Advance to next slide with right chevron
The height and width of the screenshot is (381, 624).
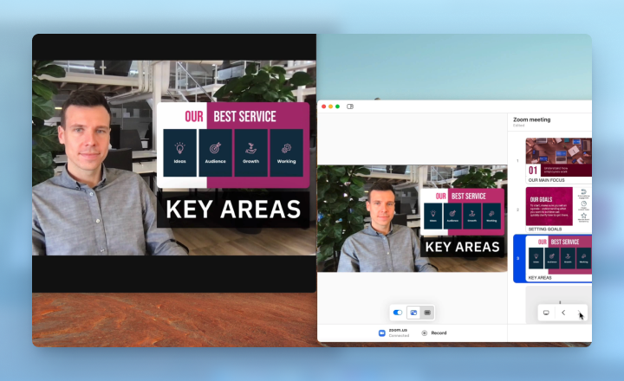coord(581,313)
